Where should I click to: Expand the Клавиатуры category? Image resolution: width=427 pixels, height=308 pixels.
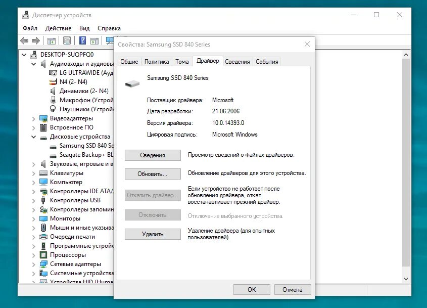click(33, 173)
